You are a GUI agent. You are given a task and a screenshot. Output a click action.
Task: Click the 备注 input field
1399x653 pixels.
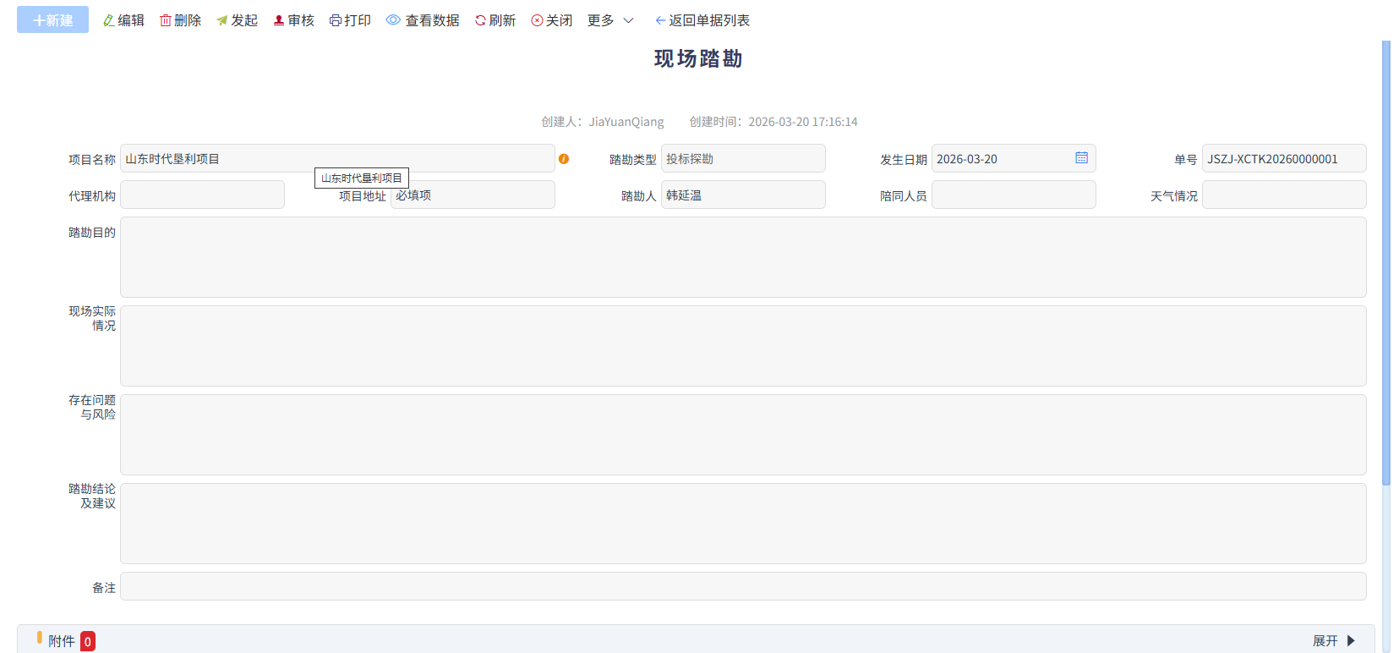[743, 586]
